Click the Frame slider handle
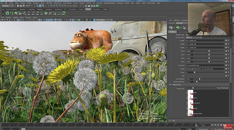This screenshot has height=130, width=234. [194, 72]
